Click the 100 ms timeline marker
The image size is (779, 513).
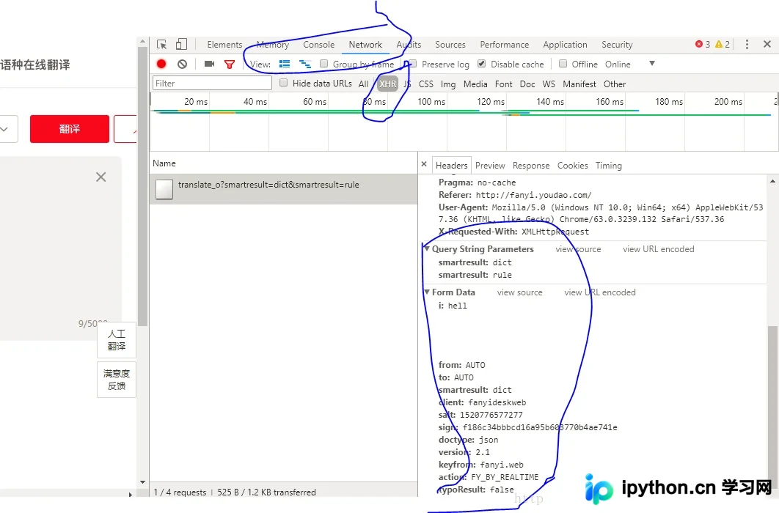point(431,102)
